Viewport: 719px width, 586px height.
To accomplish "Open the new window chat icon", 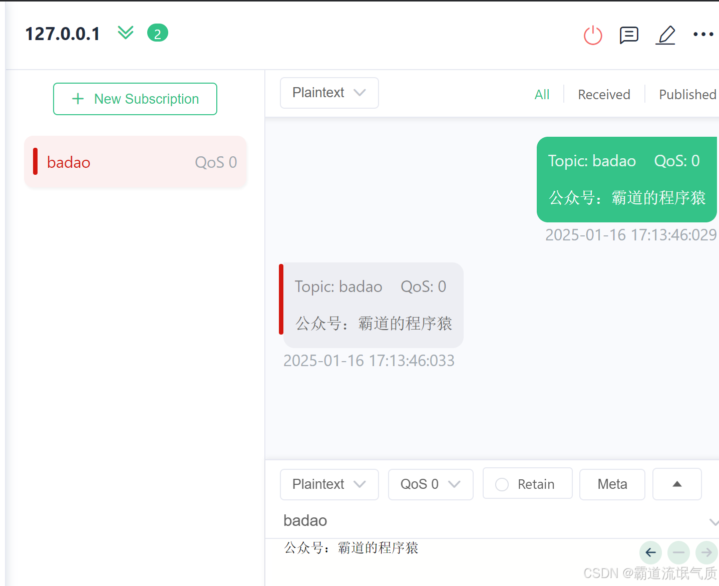I will 629,35.
